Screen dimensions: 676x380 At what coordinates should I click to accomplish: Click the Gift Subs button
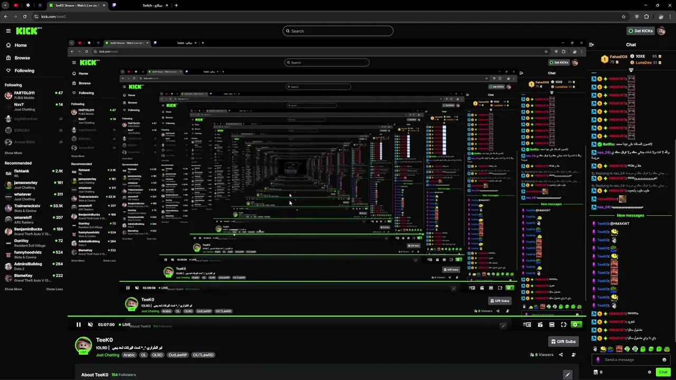pos(563,341)
